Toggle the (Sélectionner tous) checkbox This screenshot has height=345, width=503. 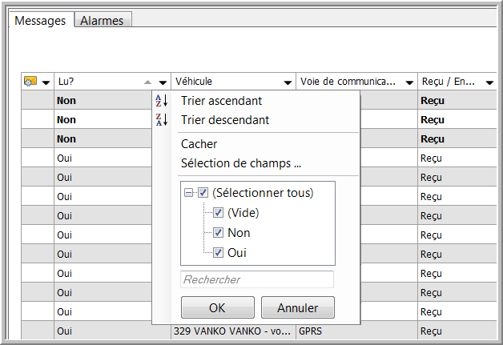coord(203,193)
